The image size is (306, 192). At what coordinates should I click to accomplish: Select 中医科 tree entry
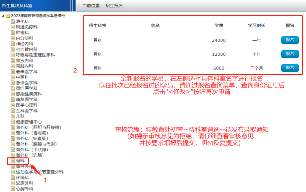22,77
